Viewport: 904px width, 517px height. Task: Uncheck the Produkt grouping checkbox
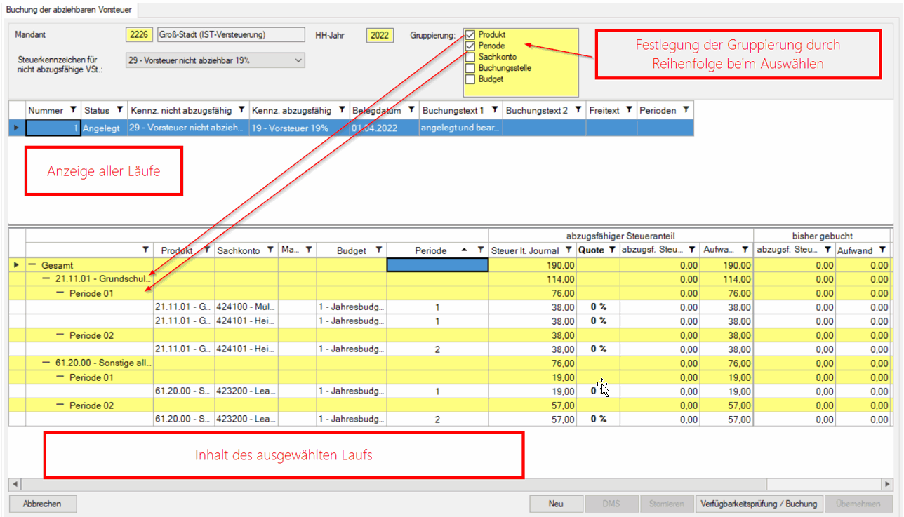coord(470,35)
